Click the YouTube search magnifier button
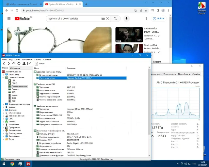209x167 pixels. pos(115,19)
